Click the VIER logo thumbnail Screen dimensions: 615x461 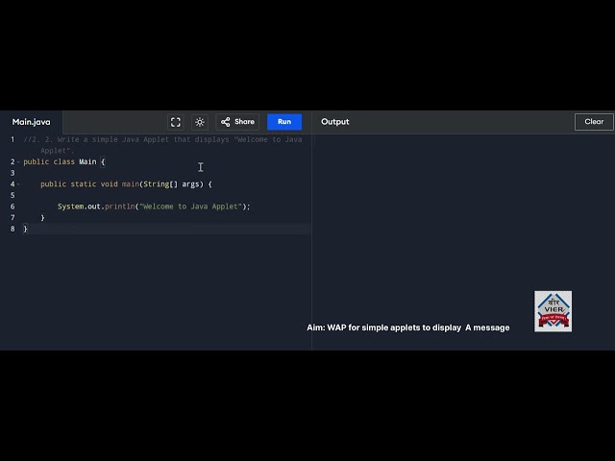pos(553,311)
